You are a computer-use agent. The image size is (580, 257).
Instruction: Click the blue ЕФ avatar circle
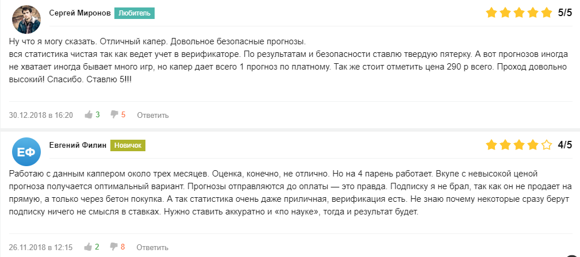click(x=26, y=152)
